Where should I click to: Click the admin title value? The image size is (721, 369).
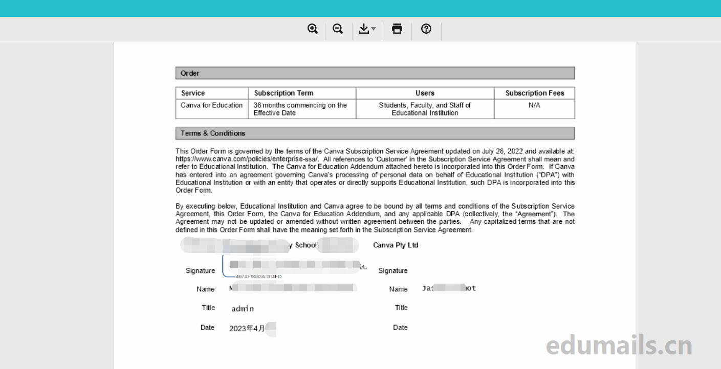[x=243, y=309]
